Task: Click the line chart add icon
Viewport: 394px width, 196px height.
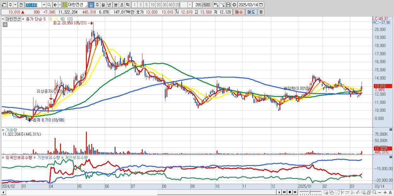Action: point(223,5)
